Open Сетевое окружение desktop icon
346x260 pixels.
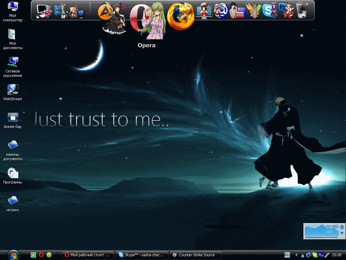click(x=13, y=67)
